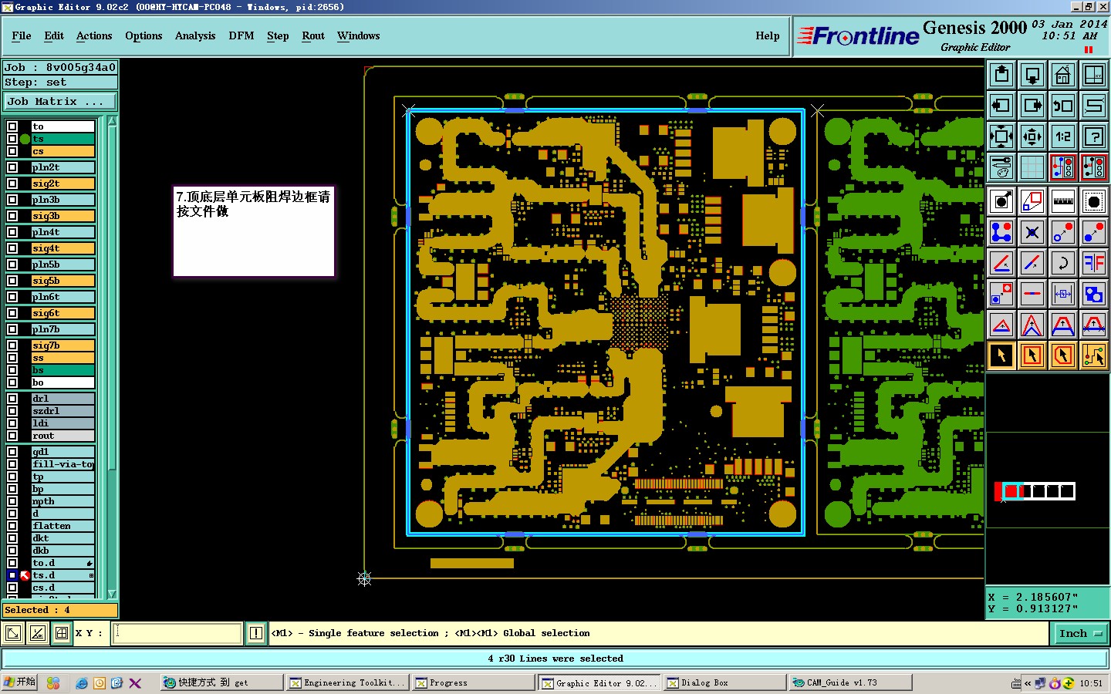Select the bs layer row
The image size is (1111, 694).
click(x=62, y=370)
